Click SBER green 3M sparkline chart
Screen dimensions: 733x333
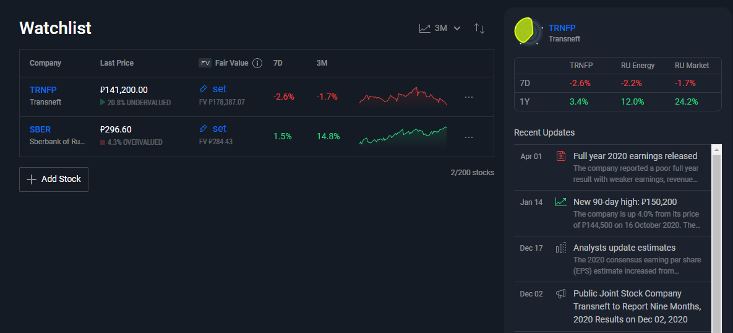point(403,137)
